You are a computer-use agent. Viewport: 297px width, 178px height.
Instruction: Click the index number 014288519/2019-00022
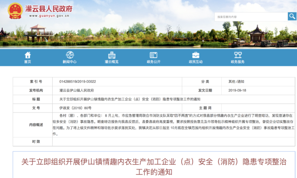pos(80,81)
